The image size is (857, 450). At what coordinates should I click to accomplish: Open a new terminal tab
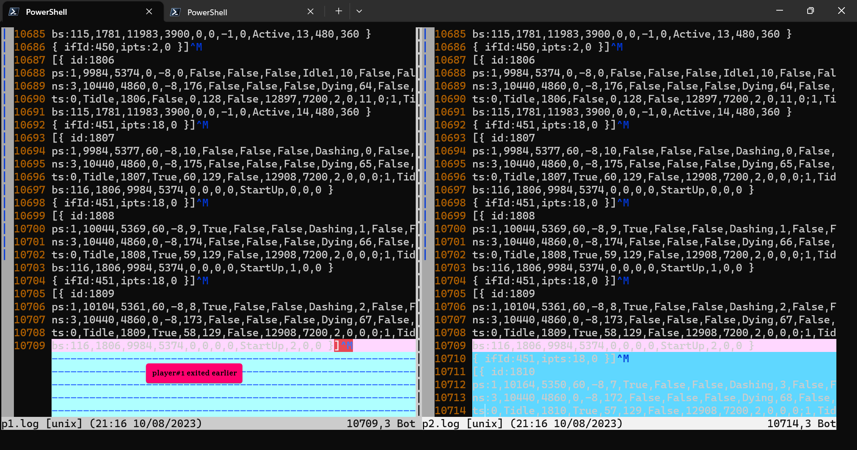[339, 11]
